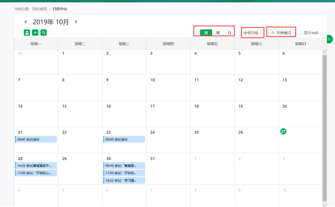
Task: Click scrollbar up arrow of calendar
Action: (x=324, y=51)
